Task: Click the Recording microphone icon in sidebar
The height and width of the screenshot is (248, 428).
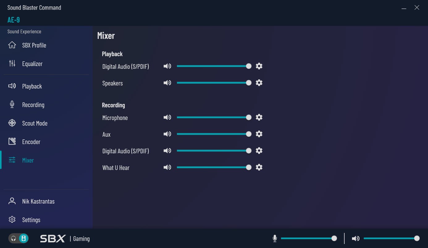Action: 12,105
